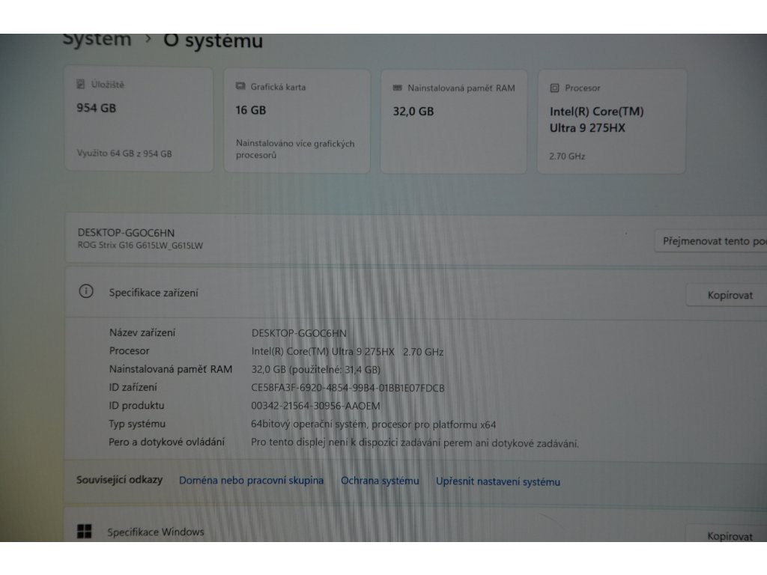Select the Procesor label in the specifications list
The image size is (767, 575).
129,350
